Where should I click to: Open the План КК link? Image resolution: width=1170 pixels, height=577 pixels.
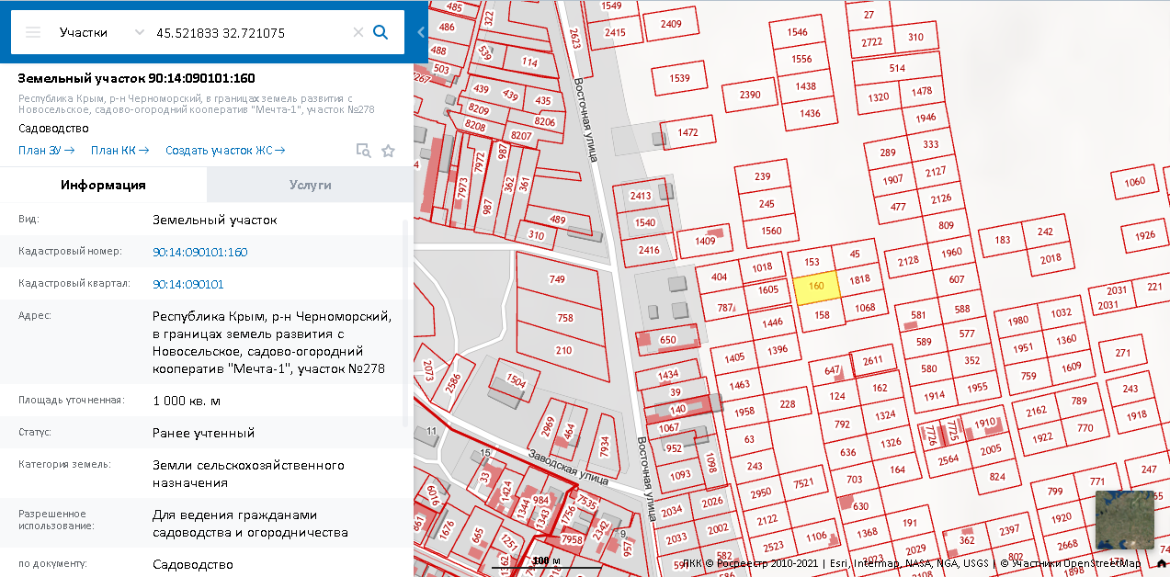[119, 151]
